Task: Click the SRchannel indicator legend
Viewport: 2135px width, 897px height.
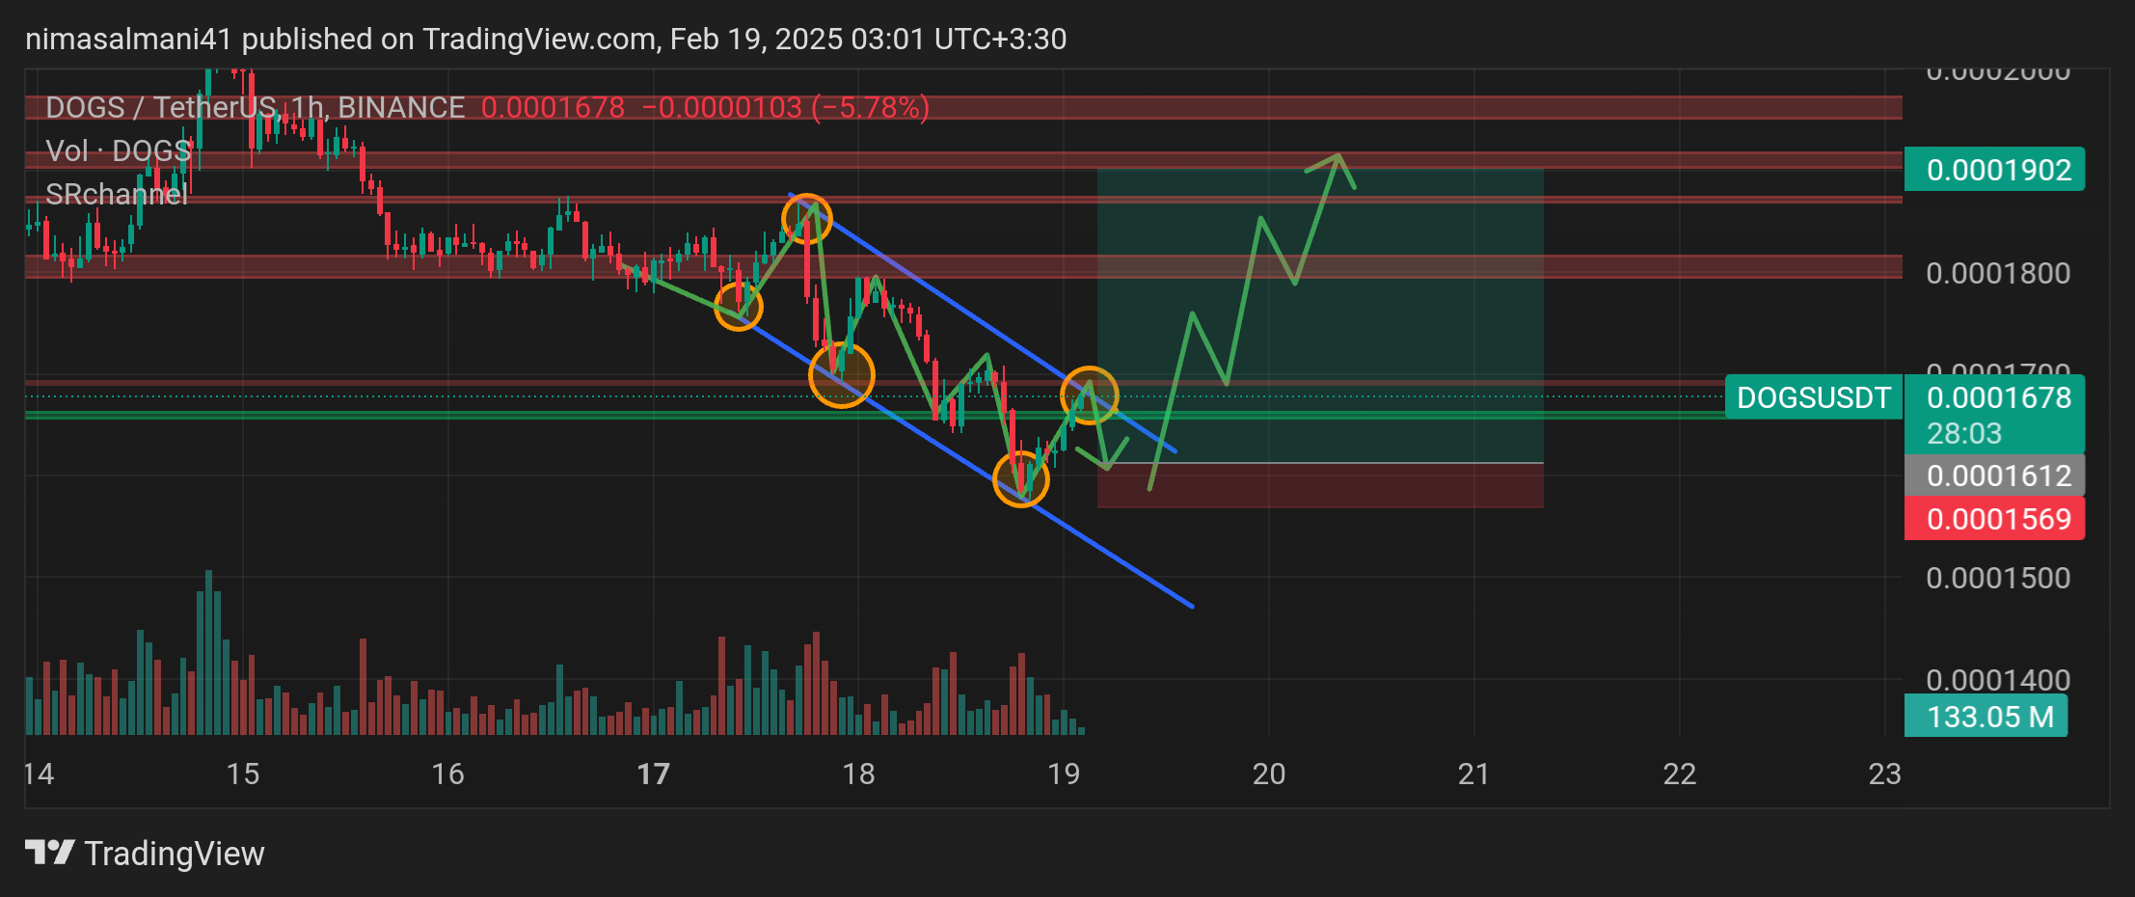Action: click(x=117, y=195)
